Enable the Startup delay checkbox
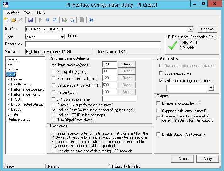This screenshot has width=224, height=171. [x=53, y=71]
